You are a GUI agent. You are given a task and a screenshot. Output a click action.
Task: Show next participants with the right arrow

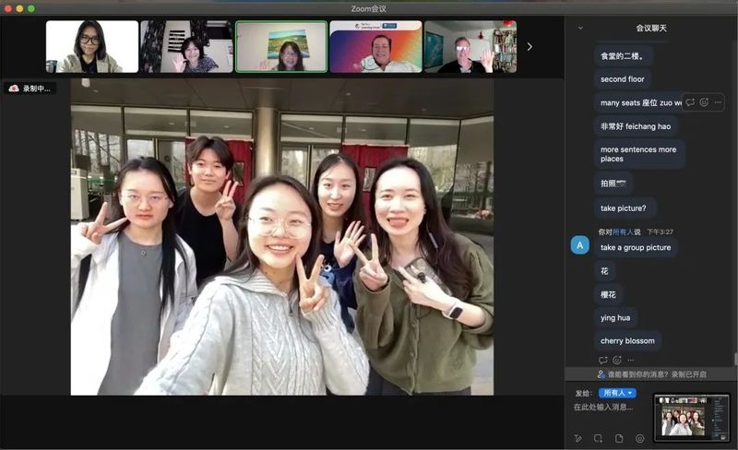point(530,46)
